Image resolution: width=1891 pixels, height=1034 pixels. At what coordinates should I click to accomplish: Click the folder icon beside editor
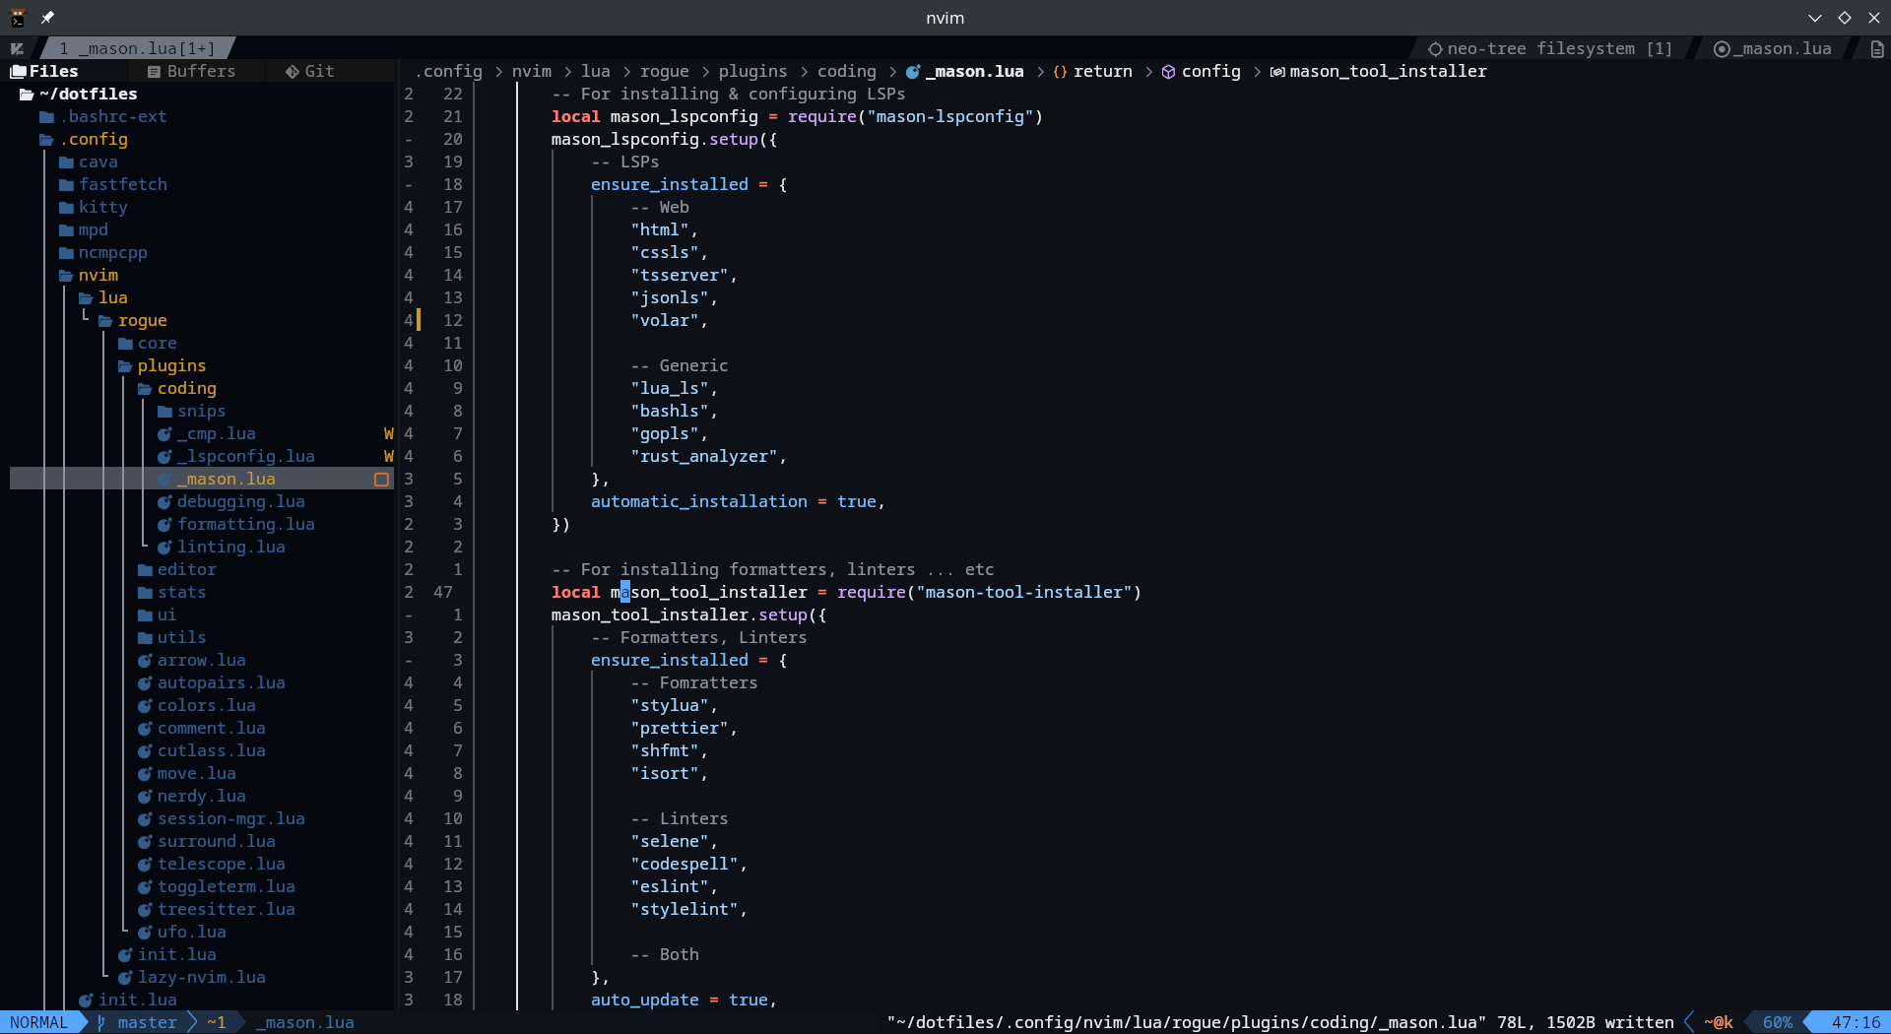[x=145, y=570]
